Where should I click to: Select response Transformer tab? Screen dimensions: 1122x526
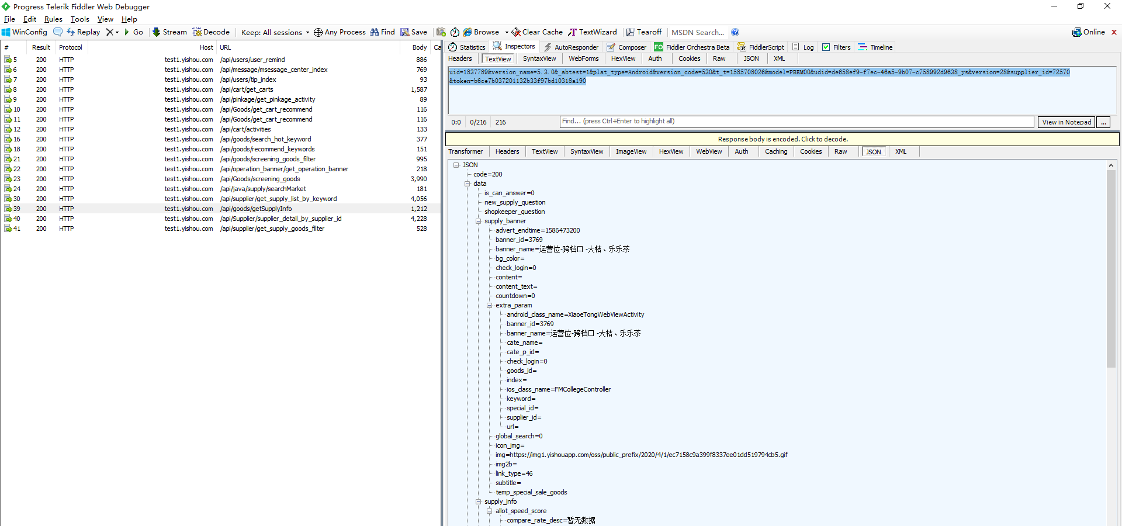pos(466,151)
